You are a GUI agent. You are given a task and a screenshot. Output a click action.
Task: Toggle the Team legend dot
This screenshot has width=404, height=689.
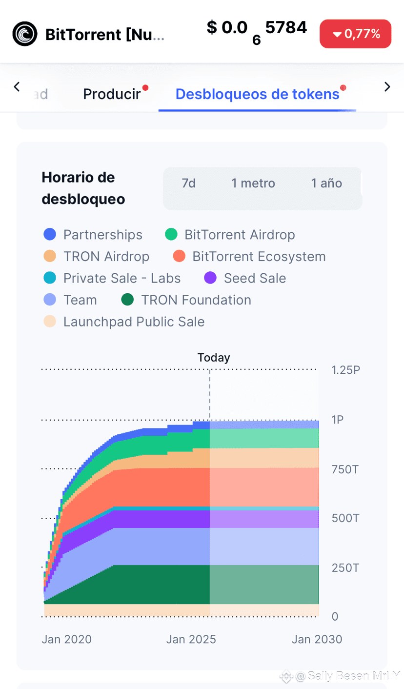pos(50,300)
